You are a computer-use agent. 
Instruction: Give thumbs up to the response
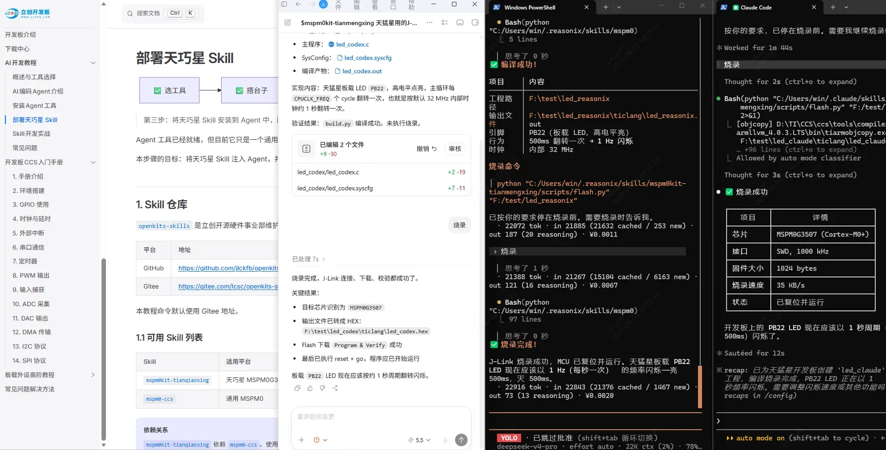pyautogui.click(x=310, y=388)
